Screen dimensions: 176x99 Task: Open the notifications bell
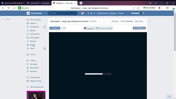[82, 13]
